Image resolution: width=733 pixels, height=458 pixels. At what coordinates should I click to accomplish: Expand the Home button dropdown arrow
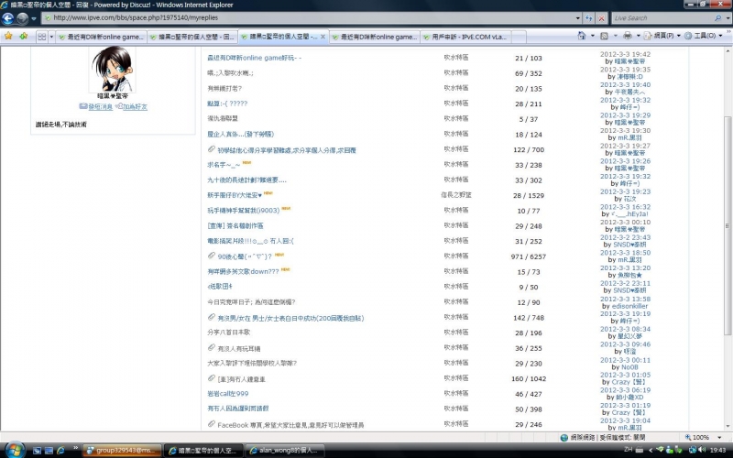(x=593, y=36)
